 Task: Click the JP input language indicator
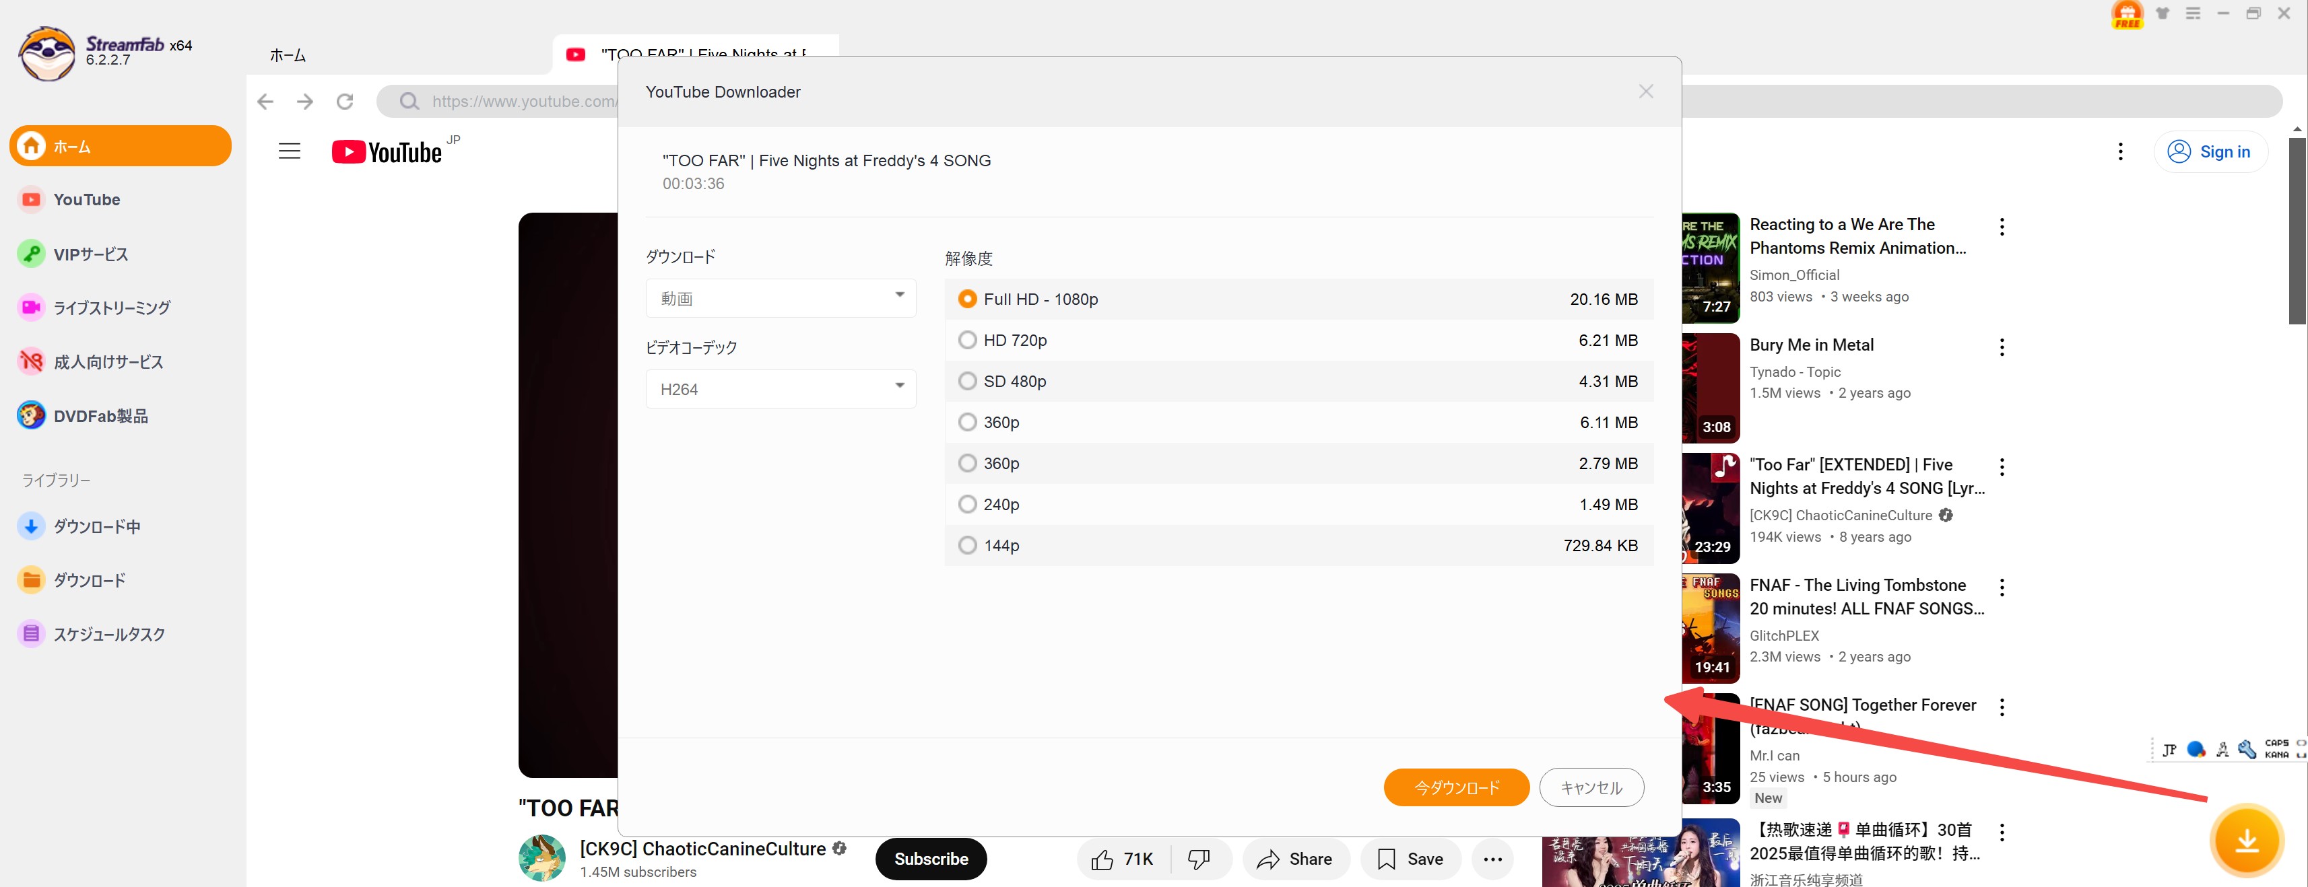coord(2168,750)
